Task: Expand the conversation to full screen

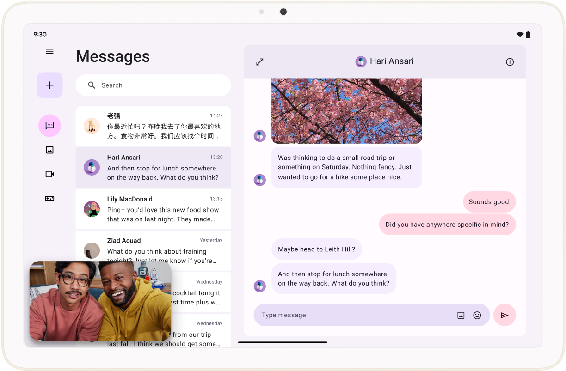Action: (x=260, y=62)
